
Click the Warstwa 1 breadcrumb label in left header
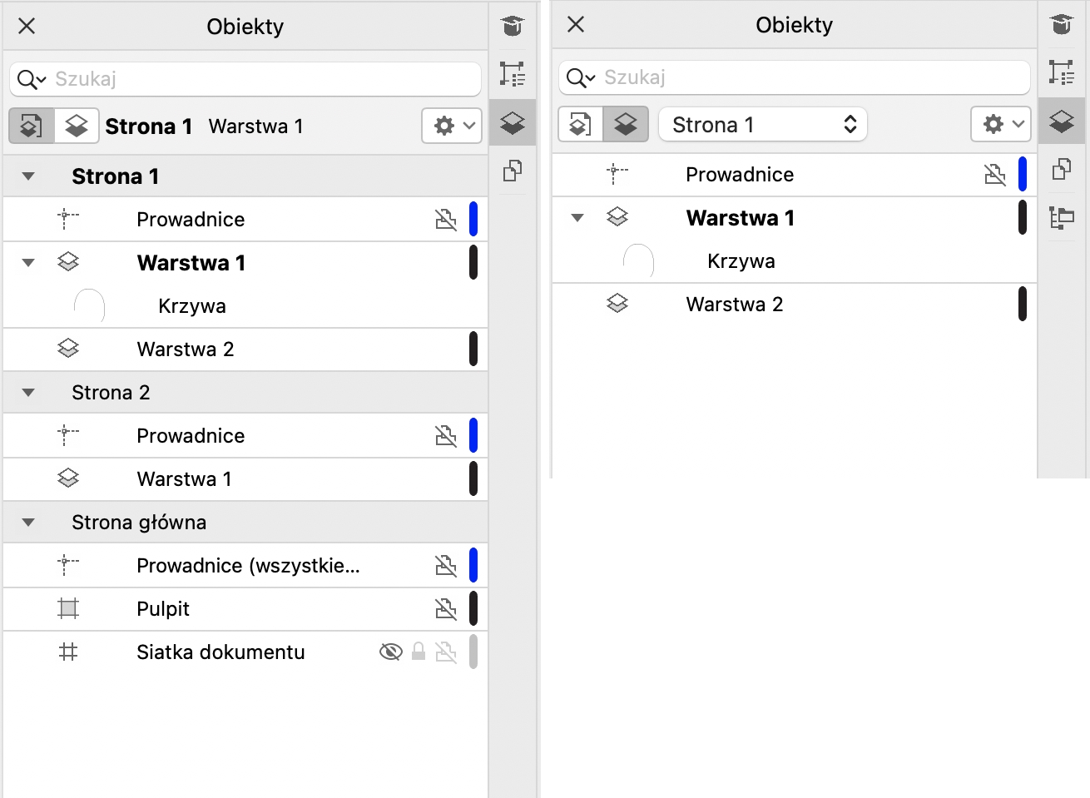pyautogui.click(x=255, y=126)
